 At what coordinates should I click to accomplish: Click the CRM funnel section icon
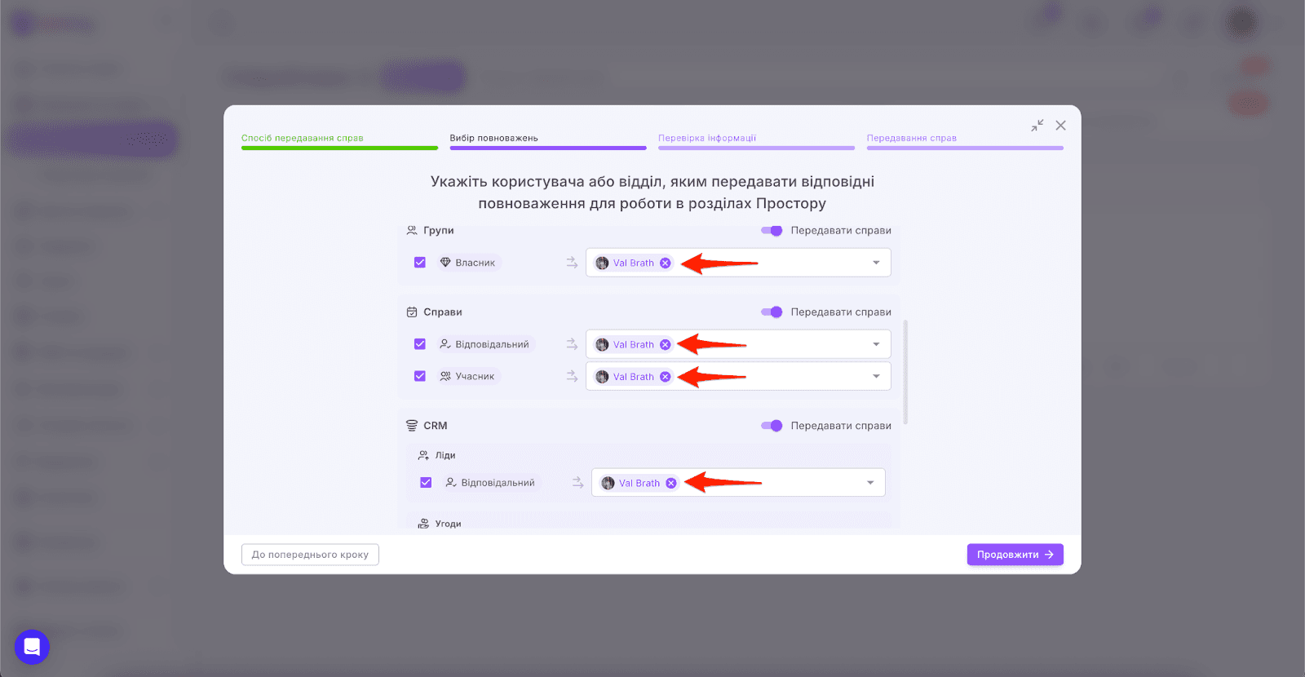click(412, 426)
